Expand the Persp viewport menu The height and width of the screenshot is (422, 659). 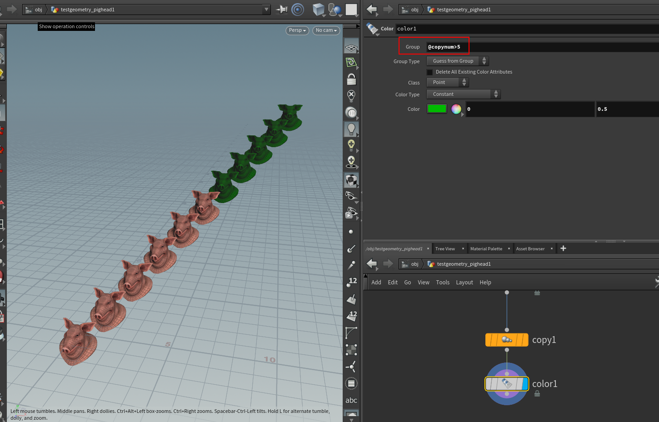coord(297,30)
